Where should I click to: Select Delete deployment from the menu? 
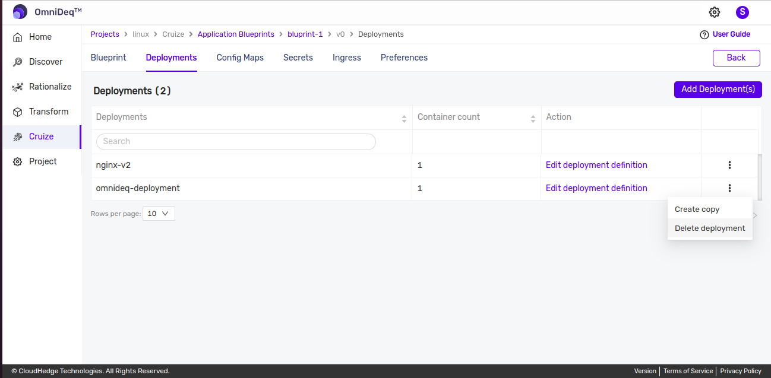click(x=710, y=228)
